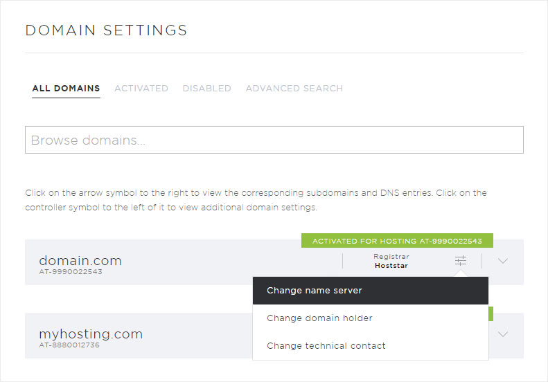The image size is (548, 382).
Task: Switch to the All Domains tab
Action: (x=66, y=89)
